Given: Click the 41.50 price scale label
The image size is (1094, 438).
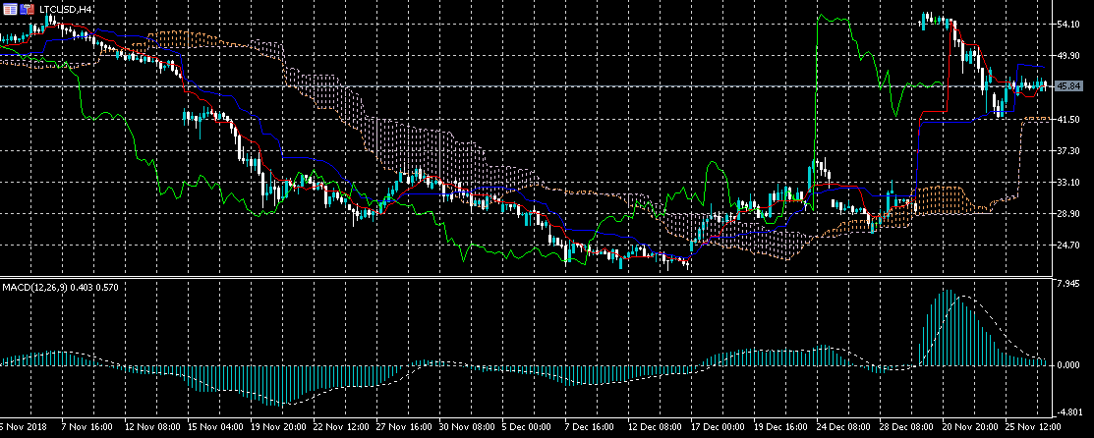Looking at the screenshot, I should click(x=1068, y=119).
